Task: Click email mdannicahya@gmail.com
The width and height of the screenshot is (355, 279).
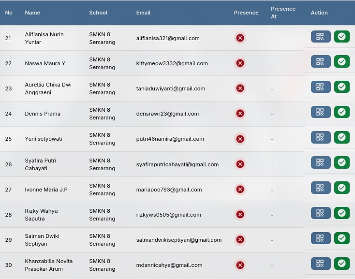Action: click(x=169, y=265)
